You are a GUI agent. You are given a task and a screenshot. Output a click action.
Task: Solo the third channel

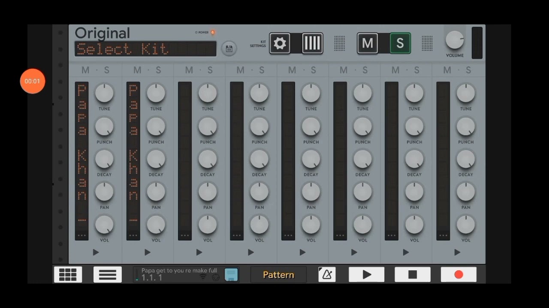click(x=210, y=70)
